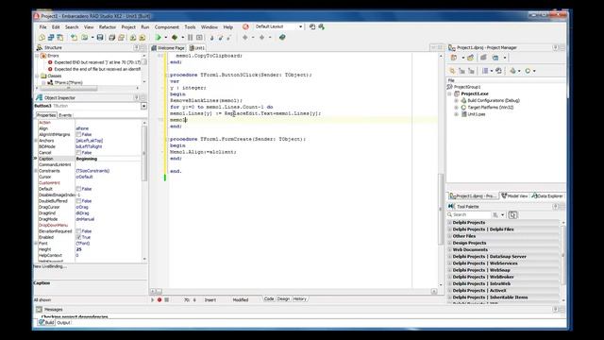Toggle the AlignWithMargins False checkbox
This screenshot has height=340, width=604.
[x=78, y=134]
